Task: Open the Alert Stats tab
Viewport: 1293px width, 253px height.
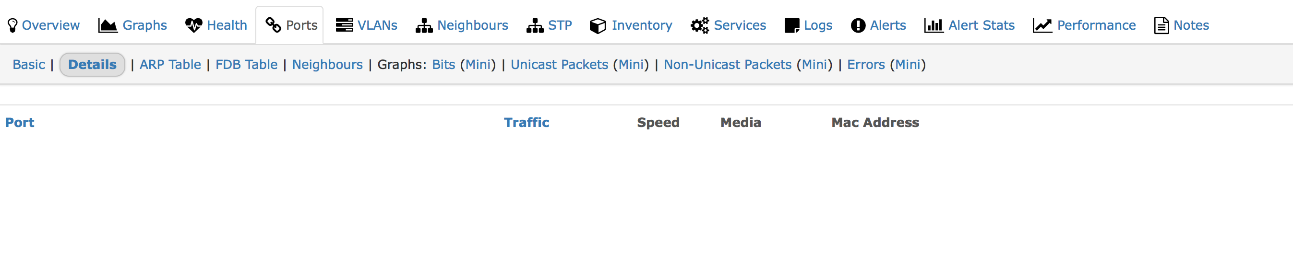Action: click(969, 25)
